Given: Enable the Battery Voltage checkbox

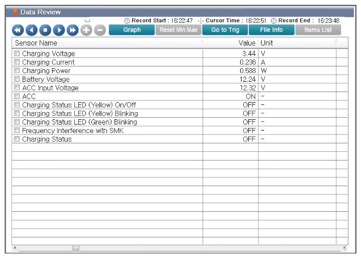Looking at the screenshot, I should [x=17, y=79].
